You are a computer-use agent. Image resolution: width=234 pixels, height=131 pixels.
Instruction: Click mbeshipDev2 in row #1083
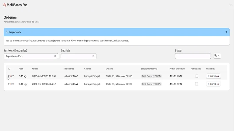click(71, 76)
